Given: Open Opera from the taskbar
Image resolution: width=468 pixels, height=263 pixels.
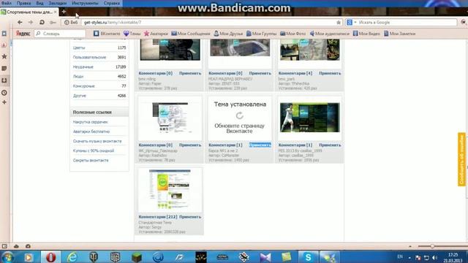Looking at the screenshot, I should click(x=50, y=257).
